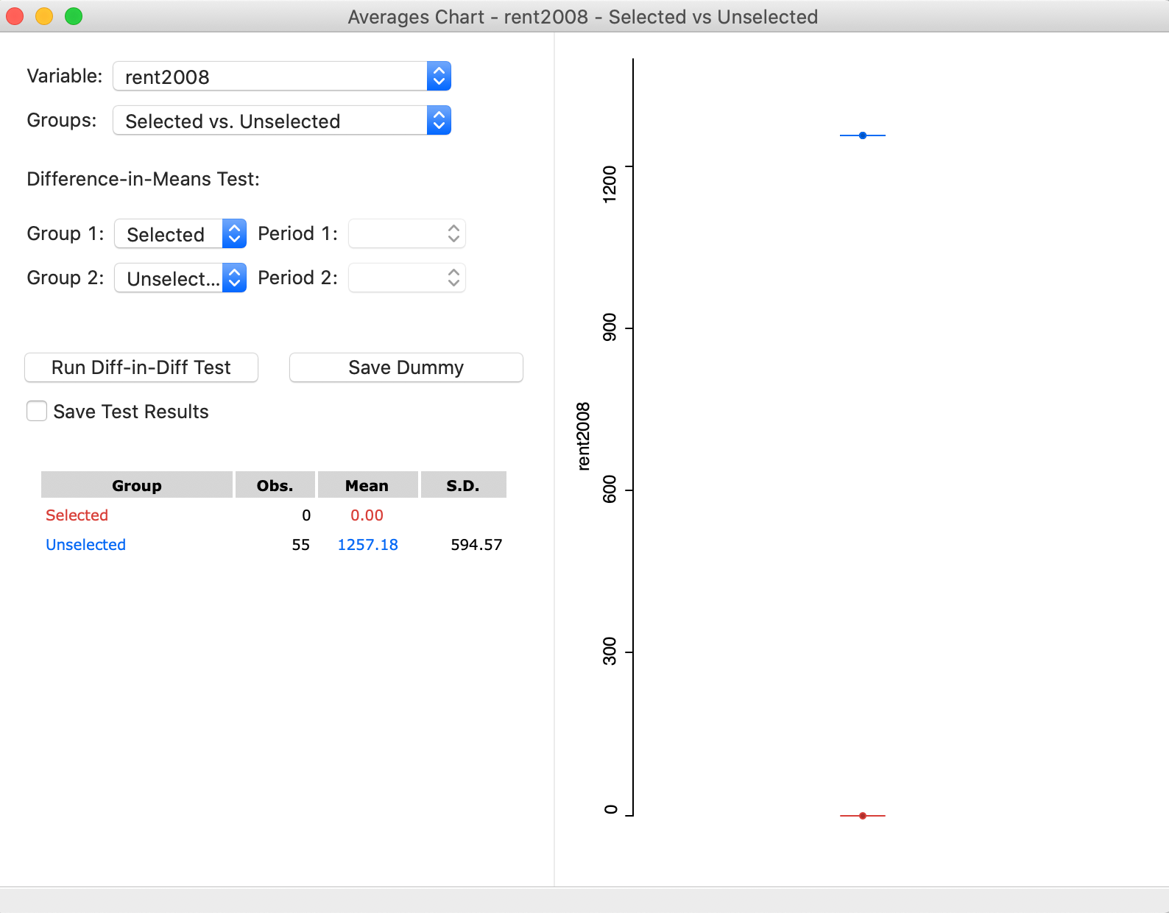Select the Obs. column header
Screen dimensions: 1169x913
click(275, 485)
